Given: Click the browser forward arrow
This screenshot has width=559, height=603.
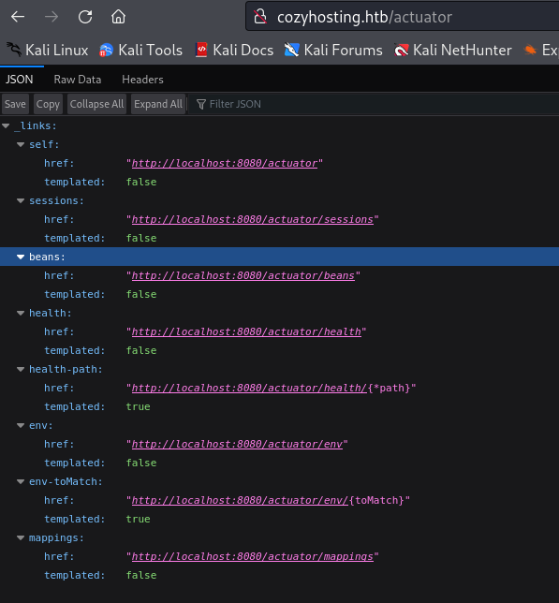Looking at the screenshot, I should [51, 17].
